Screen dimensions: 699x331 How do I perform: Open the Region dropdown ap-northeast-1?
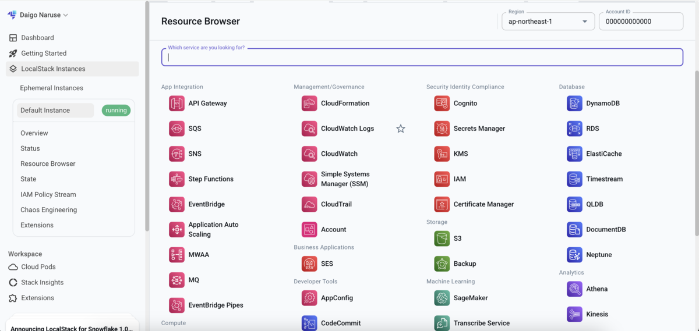(548, 22)
